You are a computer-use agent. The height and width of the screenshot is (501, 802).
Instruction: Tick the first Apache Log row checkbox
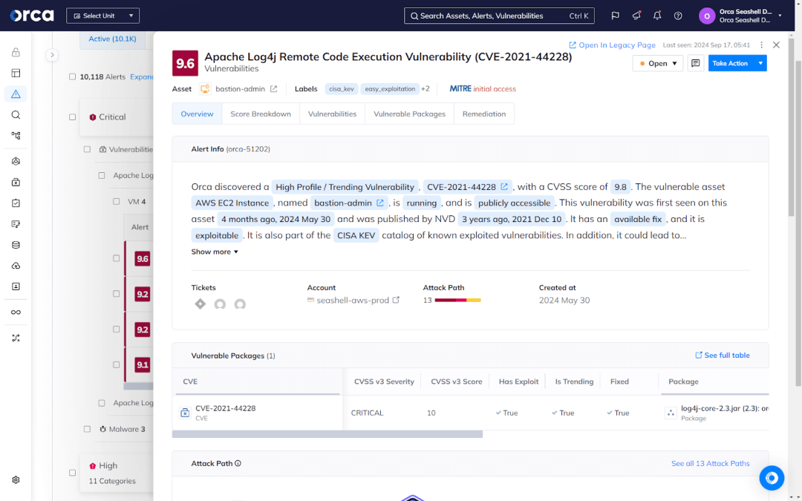pos(101,175)
